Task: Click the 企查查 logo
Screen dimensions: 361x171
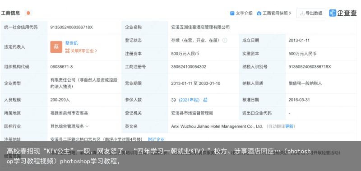Action: (343, 13)
